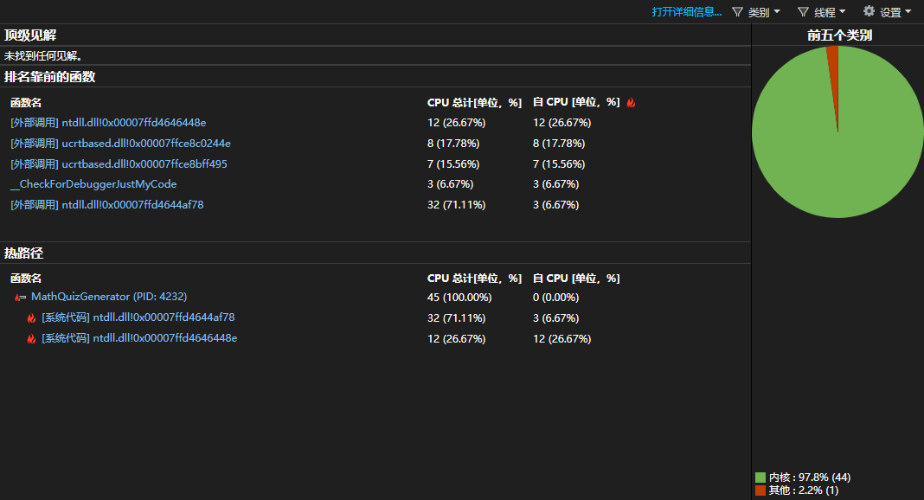
Task: Open the 类别 filter dropdown
Action: click(757, 12)
